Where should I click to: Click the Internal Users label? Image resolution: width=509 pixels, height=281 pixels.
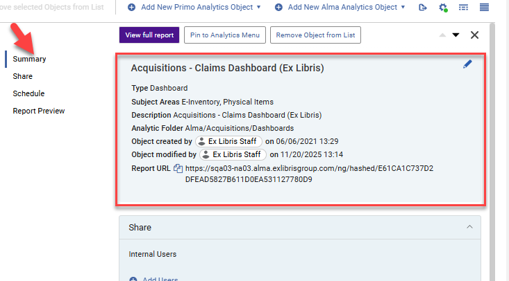coord(153,254)
